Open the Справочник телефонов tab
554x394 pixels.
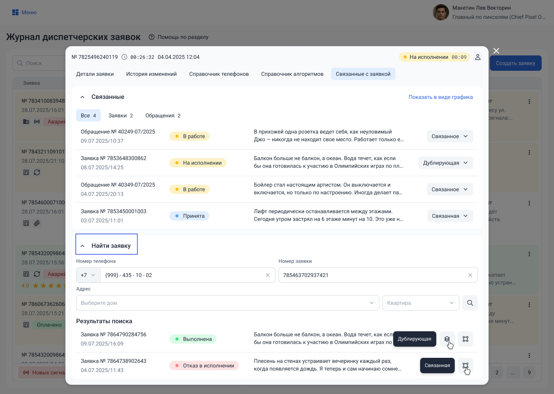[x=219, y=74]
